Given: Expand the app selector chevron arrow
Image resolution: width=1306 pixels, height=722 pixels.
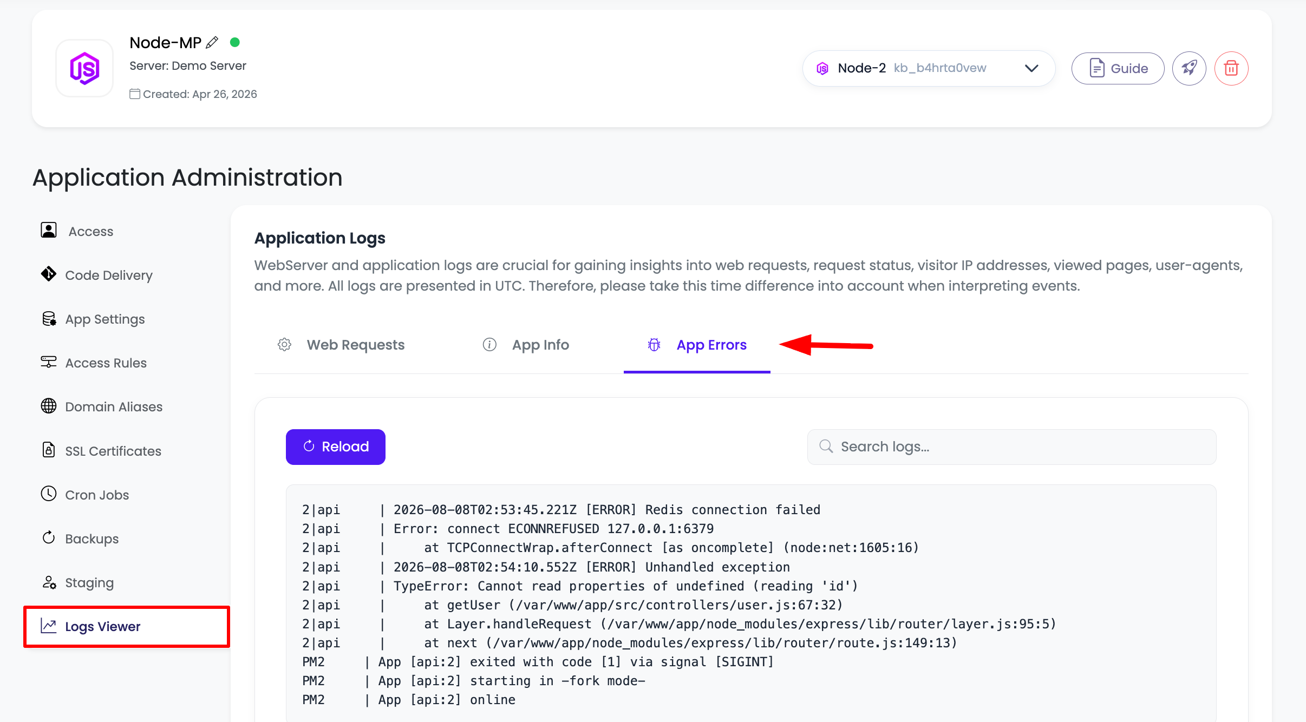Looking at the screenshot, I should point(1031,68).
